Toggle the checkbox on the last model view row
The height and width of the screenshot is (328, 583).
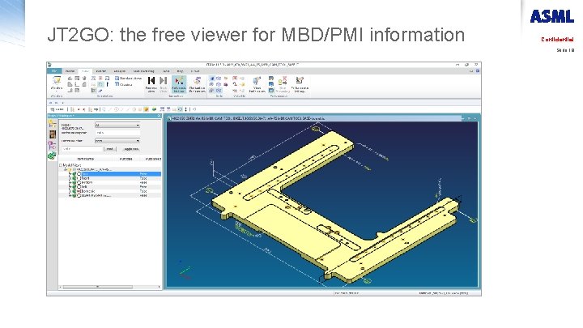click(x=79, y=195)
